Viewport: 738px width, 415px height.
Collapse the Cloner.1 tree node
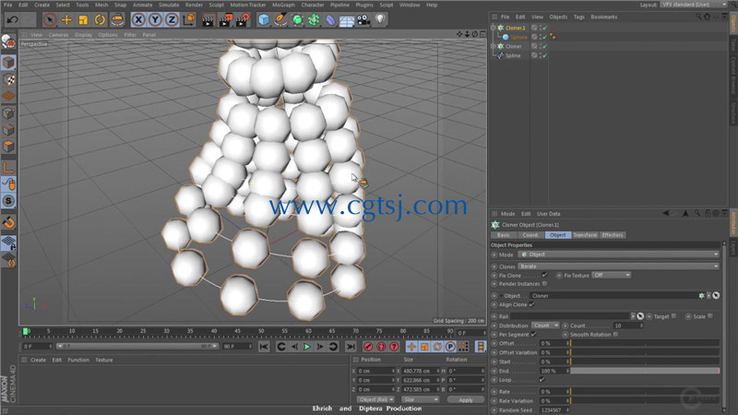coord(493,28)
